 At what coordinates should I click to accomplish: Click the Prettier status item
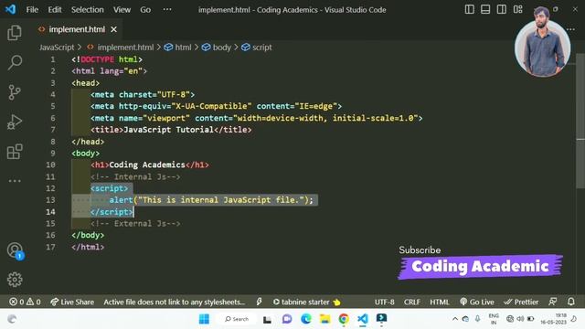521,302
